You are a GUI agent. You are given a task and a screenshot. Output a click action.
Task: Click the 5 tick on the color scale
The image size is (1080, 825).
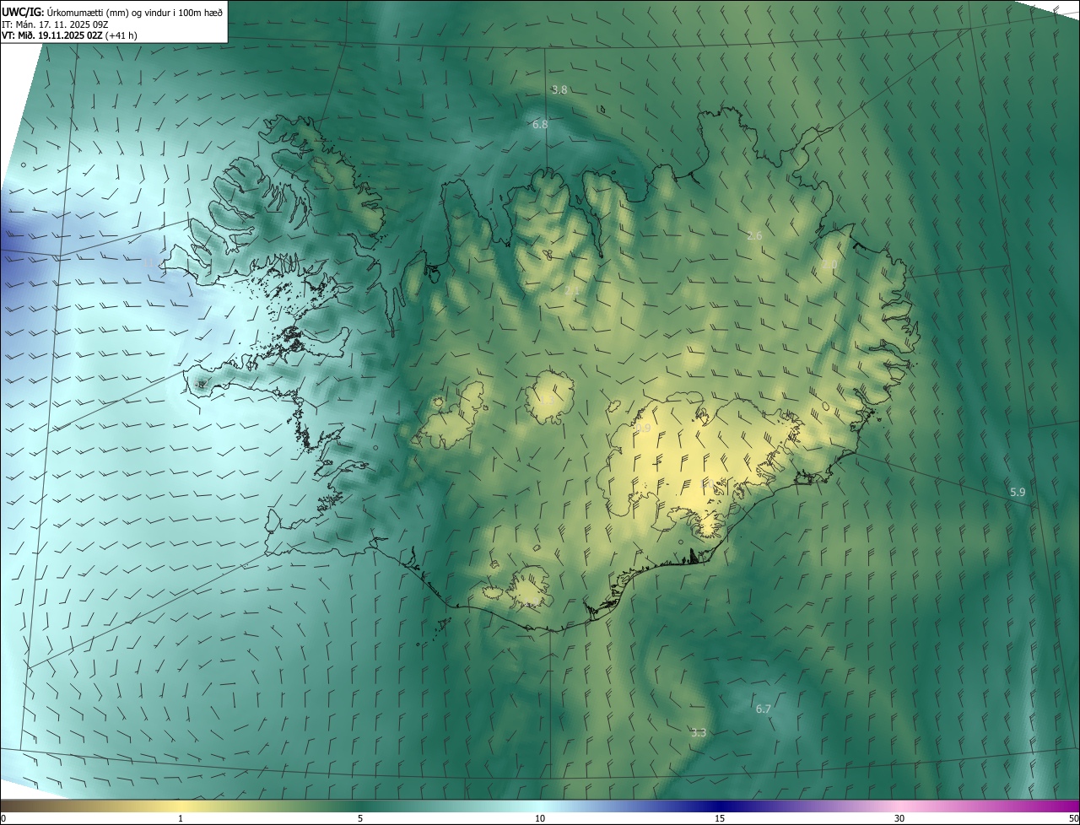tap(360, 818)
